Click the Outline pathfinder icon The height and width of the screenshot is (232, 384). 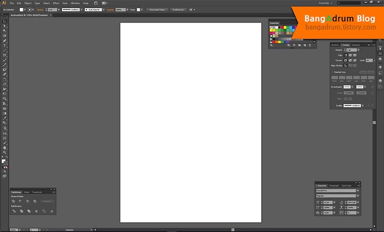point(44,211)
